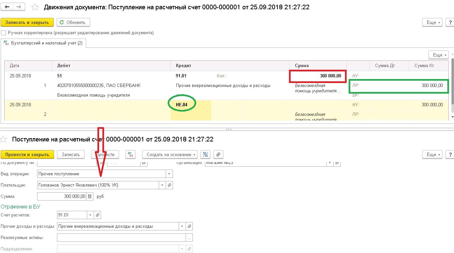Open the Плательщик record with open-link icon
The height and width of the screenshot is (253, 454).
(169, 185)
